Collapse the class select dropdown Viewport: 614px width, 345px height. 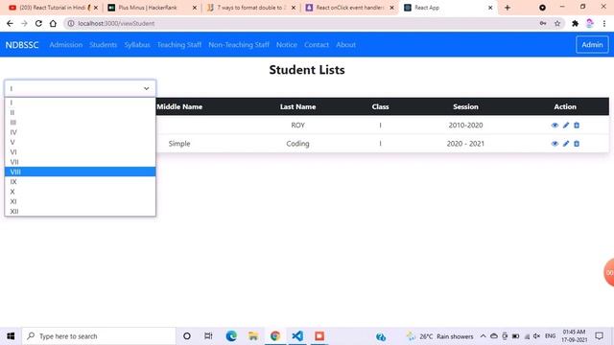click(80, 88)
